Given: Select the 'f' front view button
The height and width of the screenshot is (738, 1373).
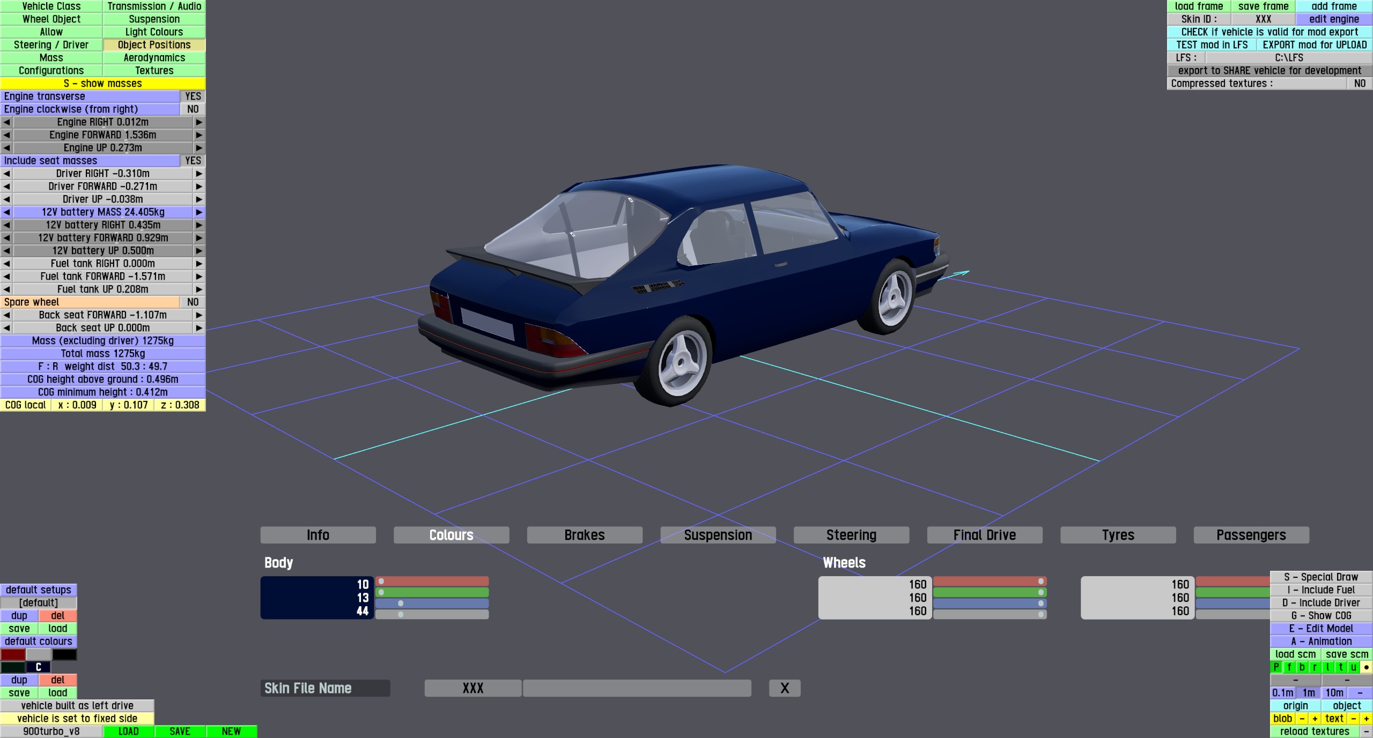Looking at the screenshot, I should tap(1289, 667).
